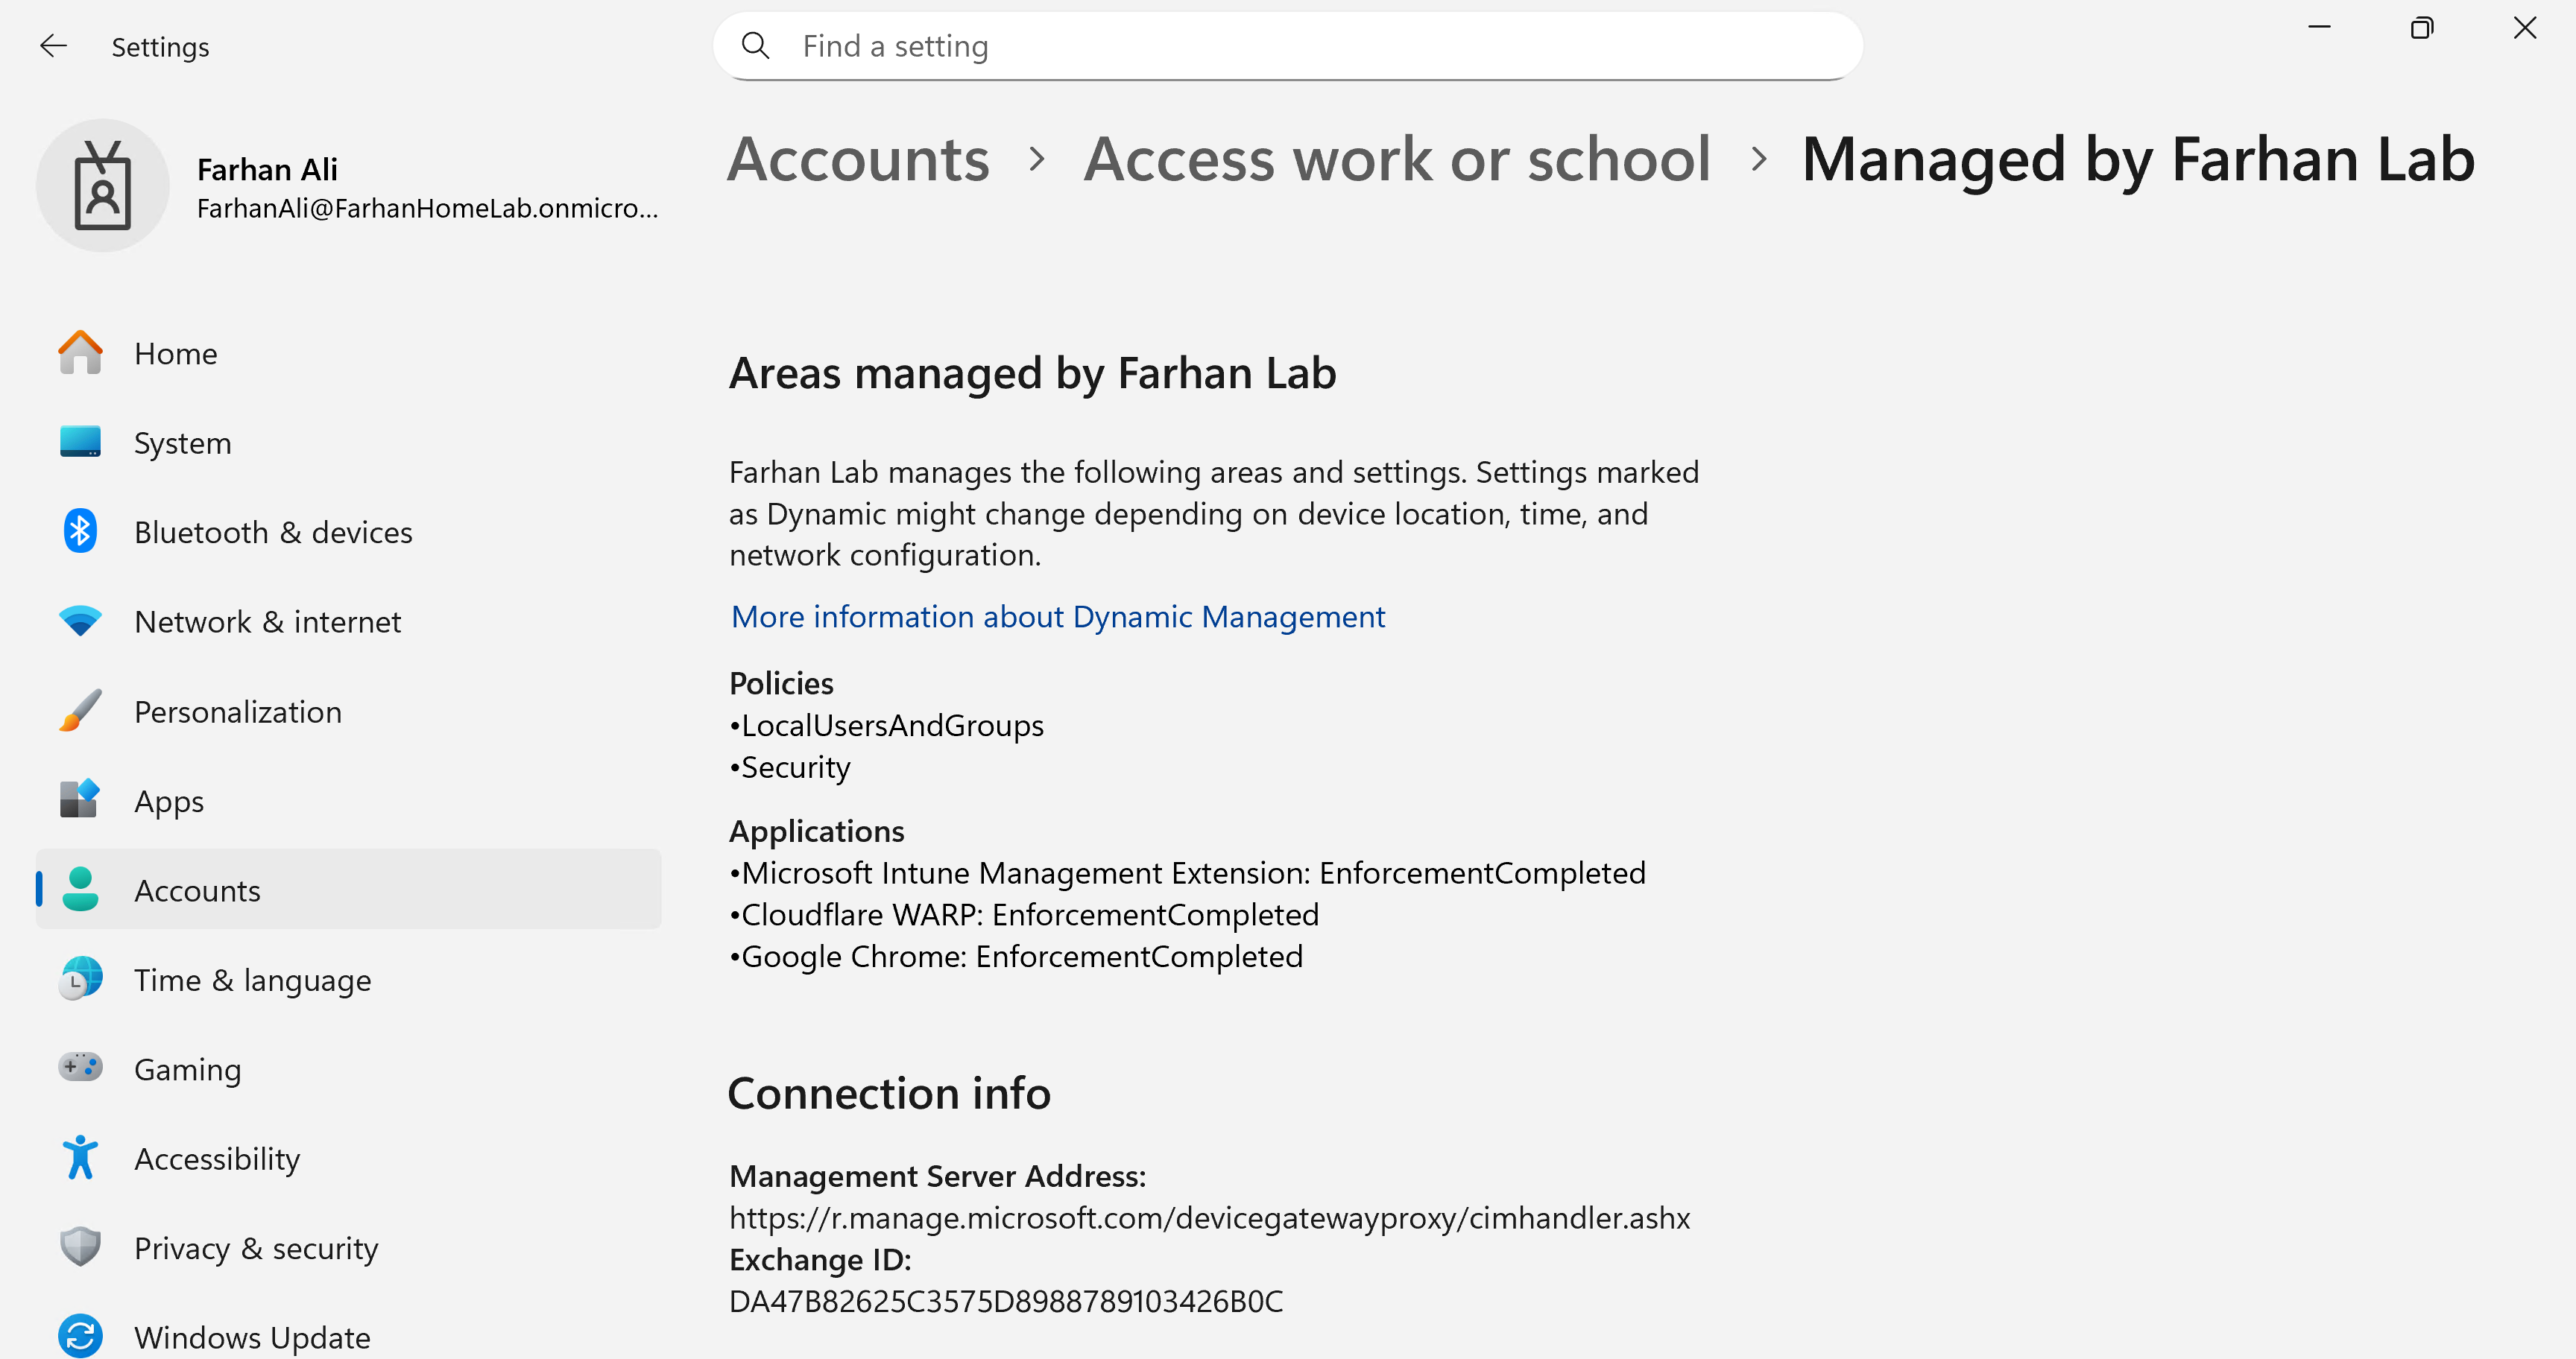
Task: Click the search magnifier icon
Action: pyautogui.click(x=756, y=46)
